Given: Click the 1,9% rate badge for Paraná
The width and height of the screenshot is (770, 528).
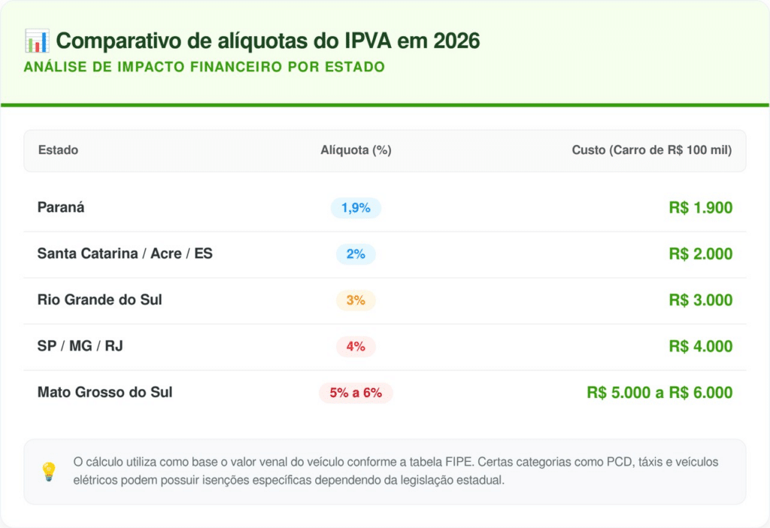Looking at the screenshot, I should pyautogui.click(x=356, y=208).
